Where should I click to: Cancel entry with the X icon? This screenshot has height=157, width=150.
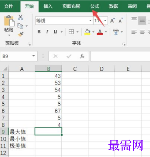(55, 56)
